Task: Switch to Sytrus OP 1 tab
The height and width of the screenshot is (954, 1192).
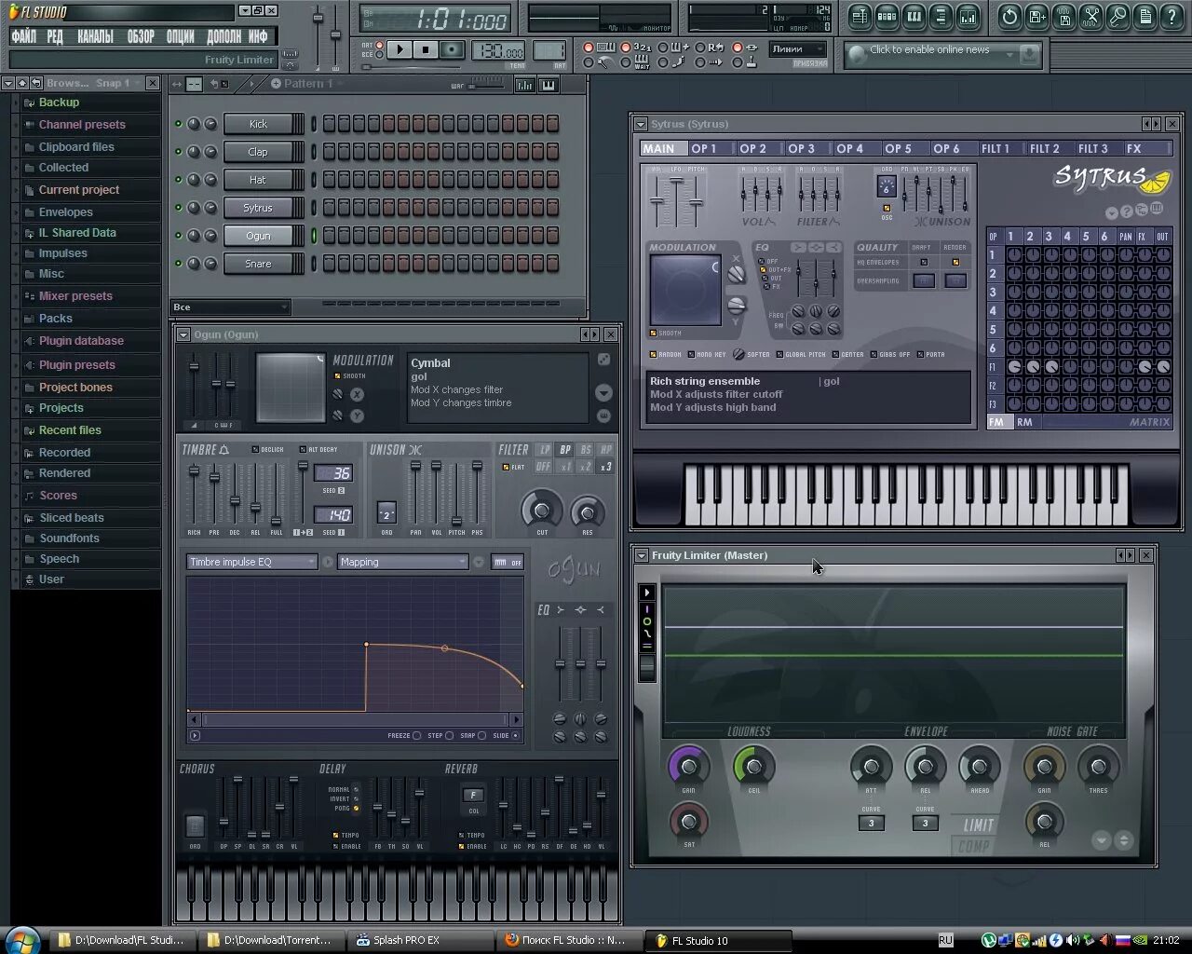Action: [704, 148]
